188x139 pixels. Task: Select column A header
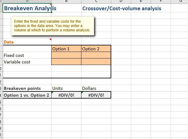click(x=27, y=2)
